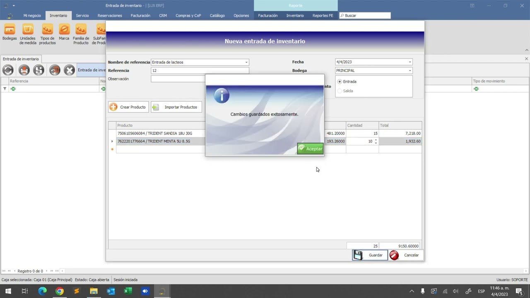Screen dimensions: 530x298
Task: Click the Total column header
Action: click(x=400, y=125)
